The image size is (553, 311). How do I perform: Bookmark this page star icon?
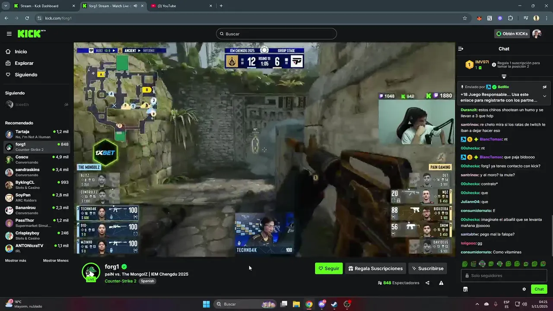coord(465,18)
